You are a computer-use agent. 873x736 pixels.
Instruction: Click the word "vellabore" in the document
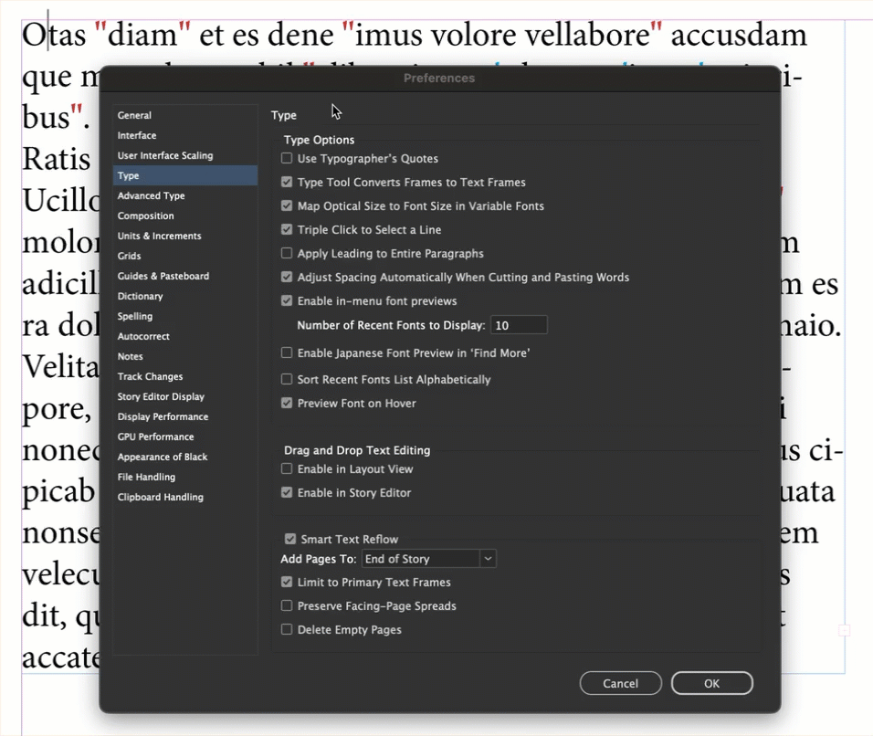pyautogui.click(x=587, y=35)
